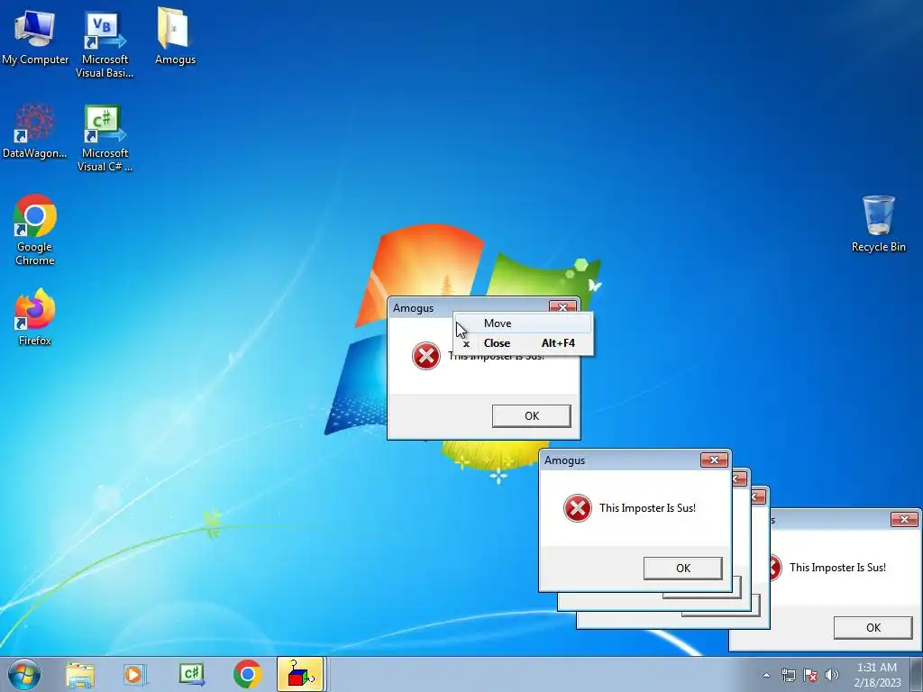Close the rightmost partially hidden dialog
Viewport: 923px width, 692px height.
coord(904,519)
